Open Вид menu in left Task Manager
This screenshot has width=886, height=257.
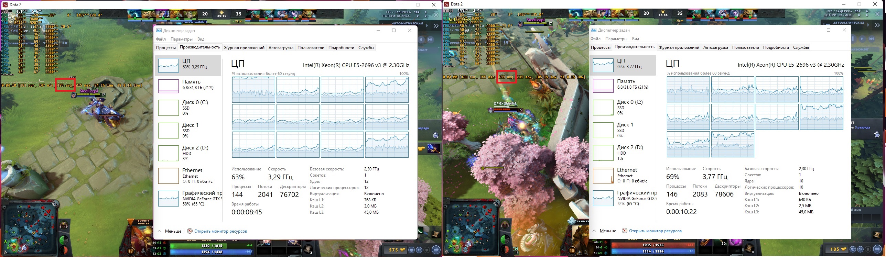tap(201, 39)
